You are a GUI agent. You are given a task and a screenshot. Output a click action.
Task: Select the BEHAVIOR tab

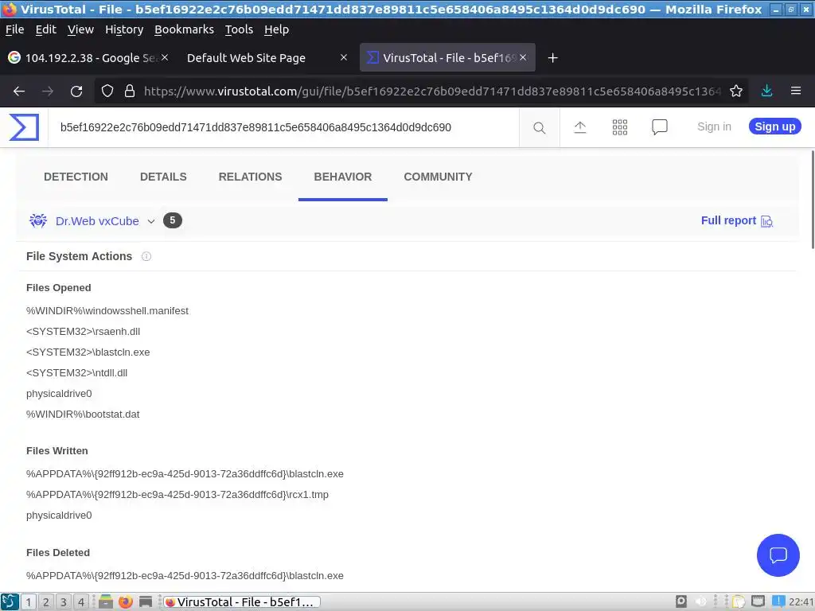[x=343, y=177]
